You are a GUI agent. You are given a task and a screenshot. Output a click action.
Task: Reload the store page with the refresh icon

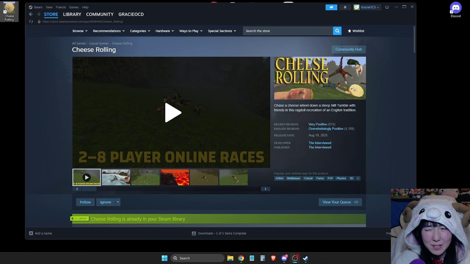(x=31, y=22)
